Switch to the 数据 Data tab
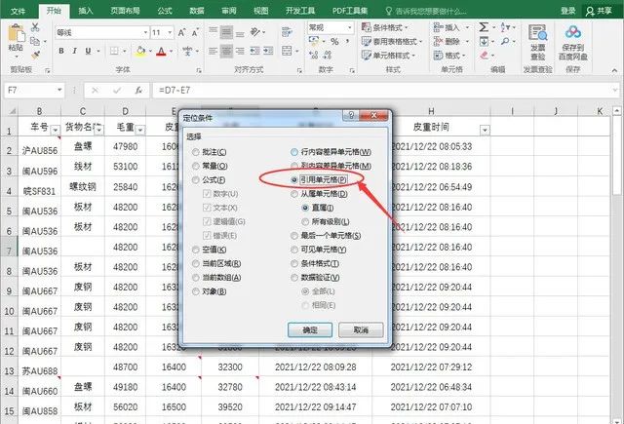The height and width of the screenshot is (424, 624). click(197, 11)
